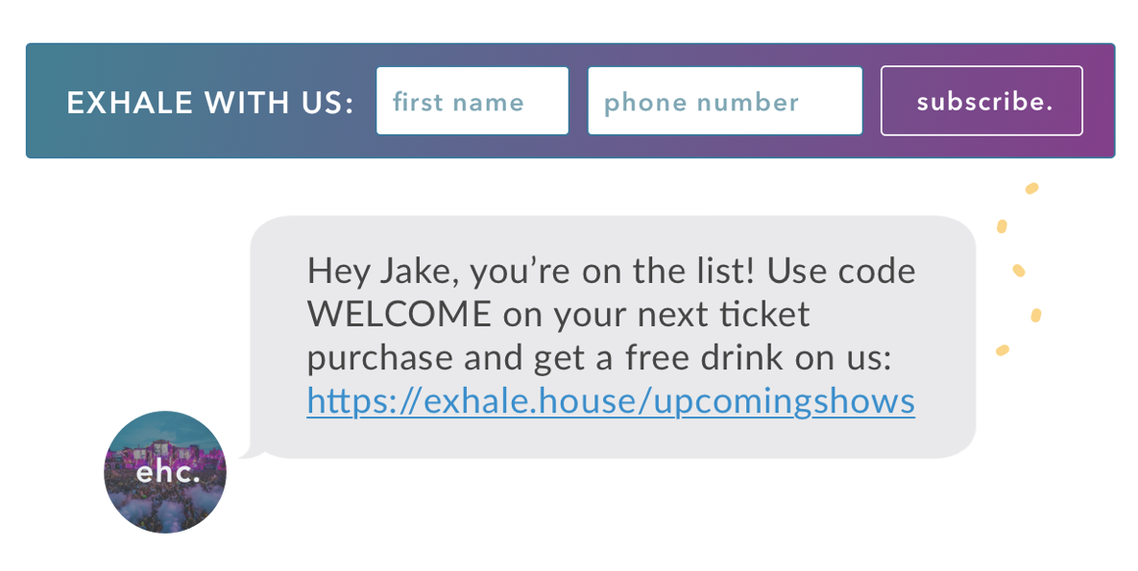Click the first name input field

(472, 101)
